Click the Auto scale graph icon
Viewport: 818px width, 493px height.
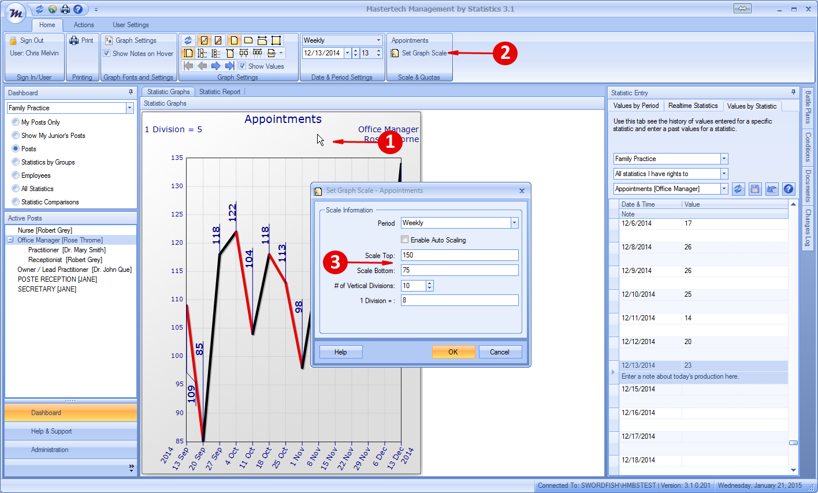(272, 53)
